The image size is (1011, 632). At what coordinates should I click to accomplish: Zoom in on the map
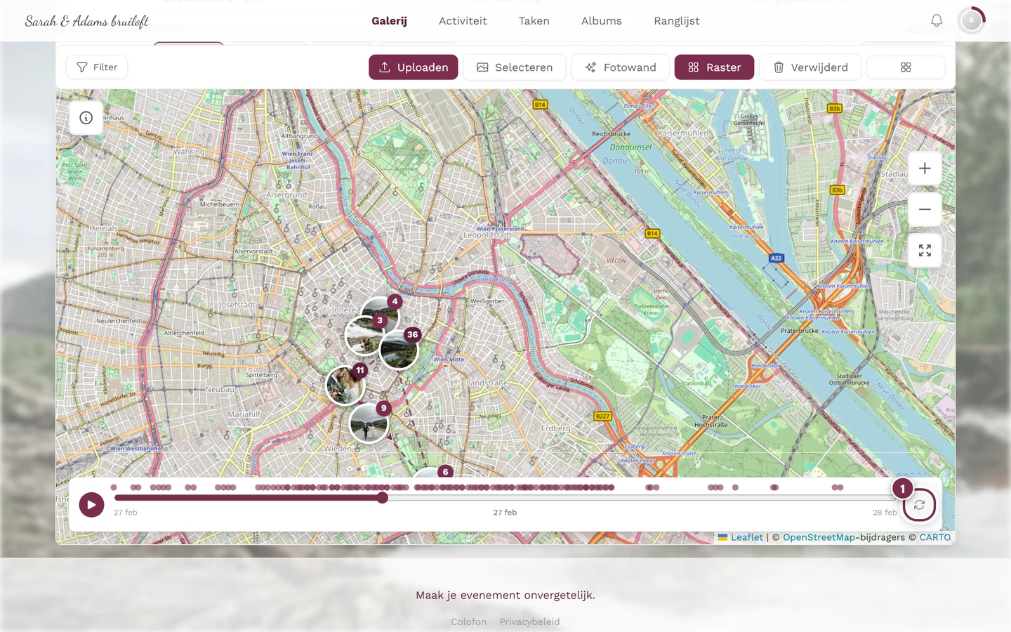[925, 169]
